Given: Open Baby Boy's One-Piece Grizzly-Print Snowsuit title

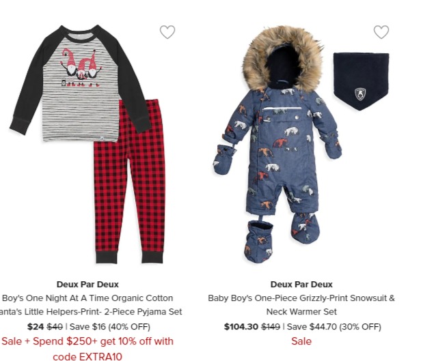Looking at the screenshot, I should pos(301,305).
